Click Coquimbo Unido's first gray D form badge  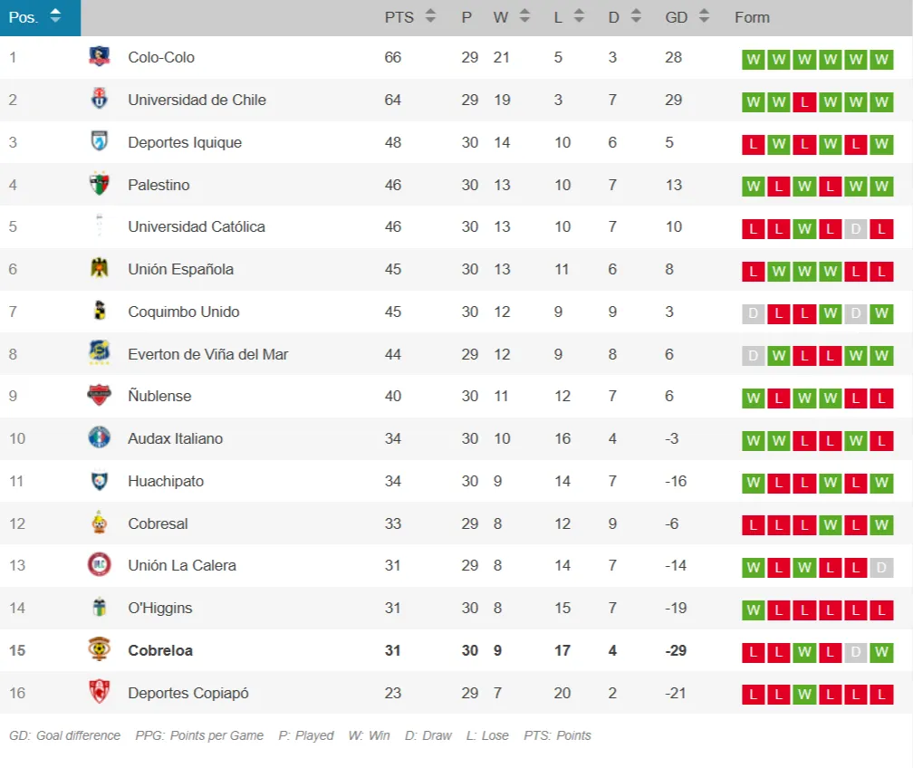pyautogui.click(x=753, y=314)
